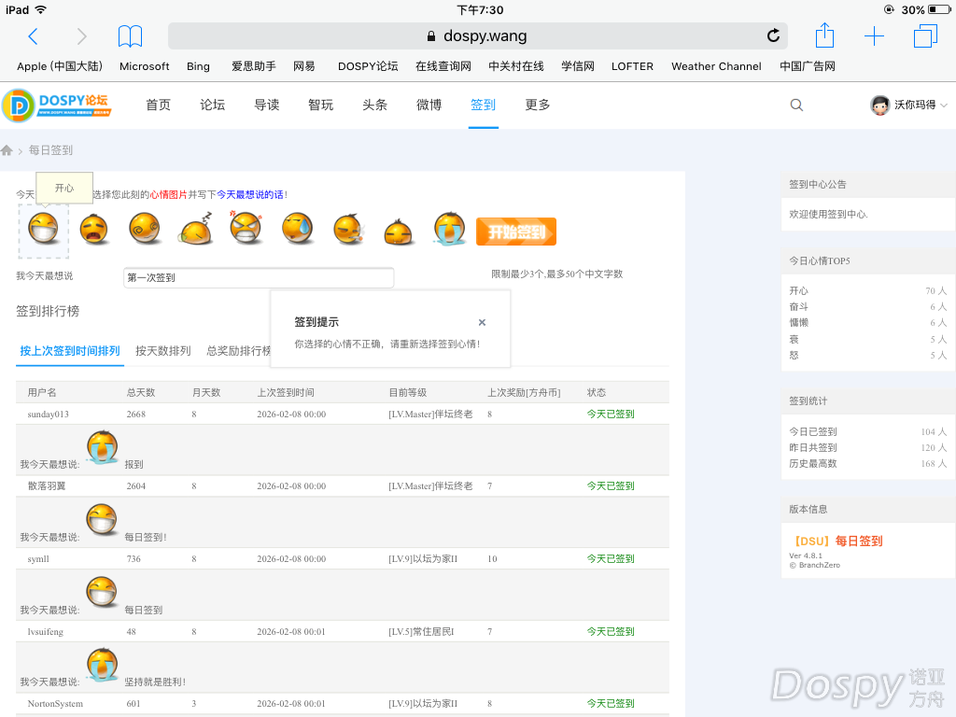Image resolution: width=956 pixels, height=717 pixels.
Task: Go to 论坛 in the navigation bar
Action: click(213, 105)
